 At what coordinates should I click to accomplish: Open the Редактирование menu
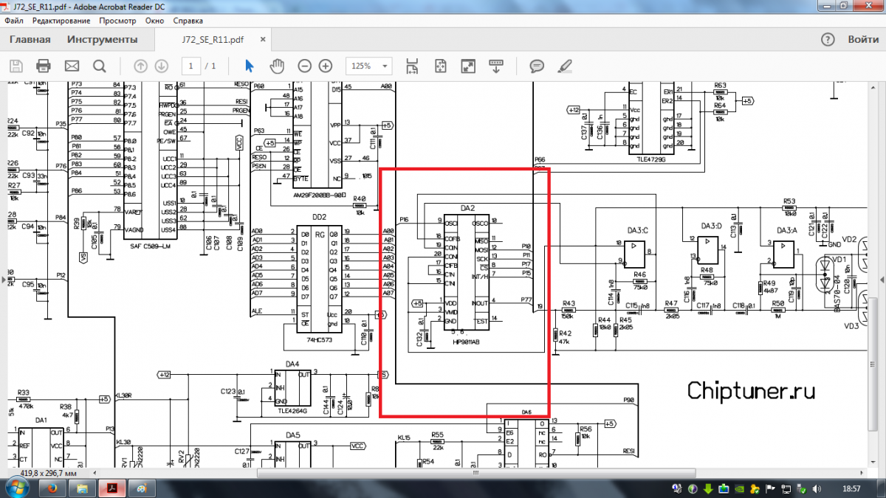[x=61, y=21]
